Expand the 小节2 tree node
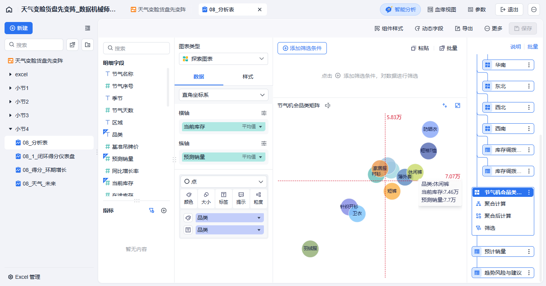Viewport: 546px width, 286px height. click(10, 102)
